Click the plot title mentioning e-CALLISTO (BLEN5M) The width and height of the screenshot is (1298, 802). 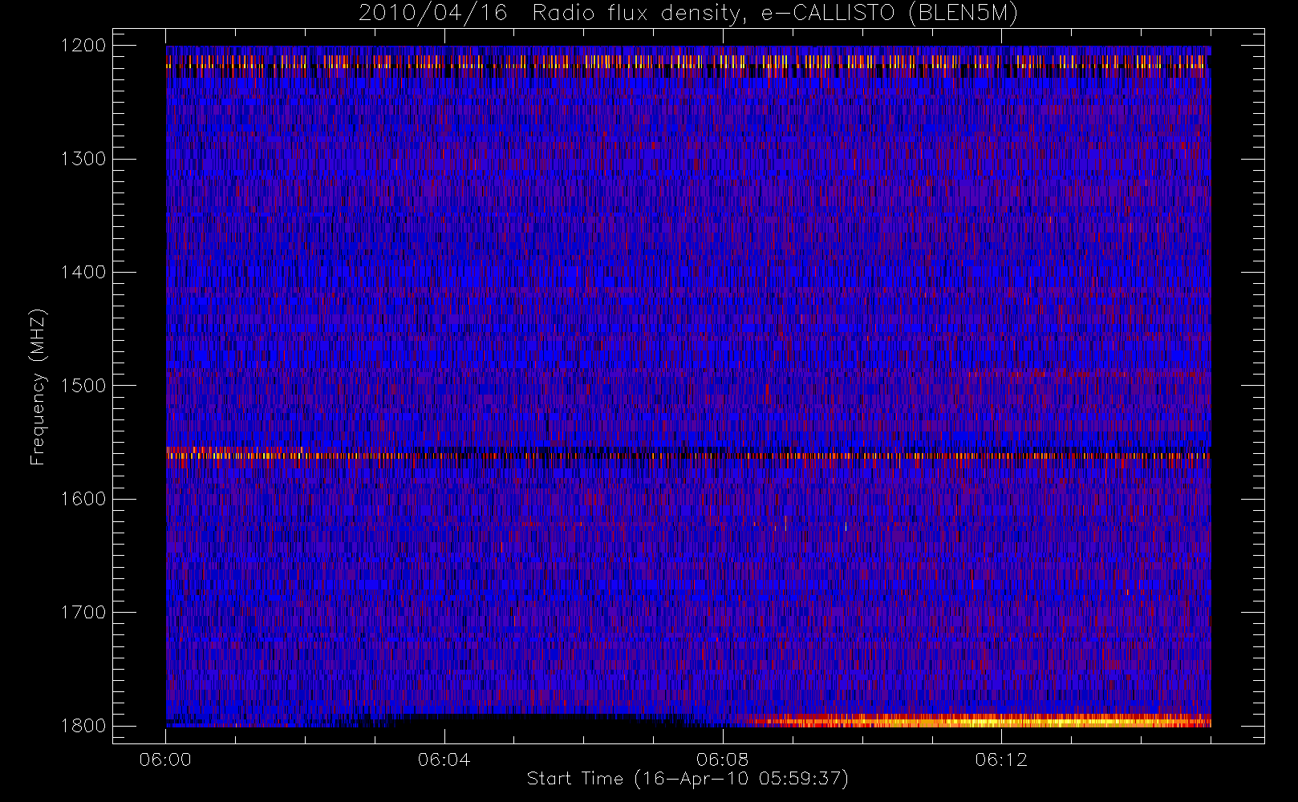click(x=688, y=14)
